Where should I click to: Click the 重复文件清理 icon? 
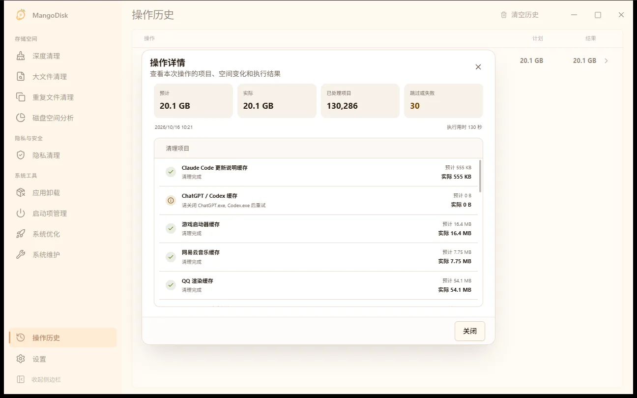click(21, 97)
